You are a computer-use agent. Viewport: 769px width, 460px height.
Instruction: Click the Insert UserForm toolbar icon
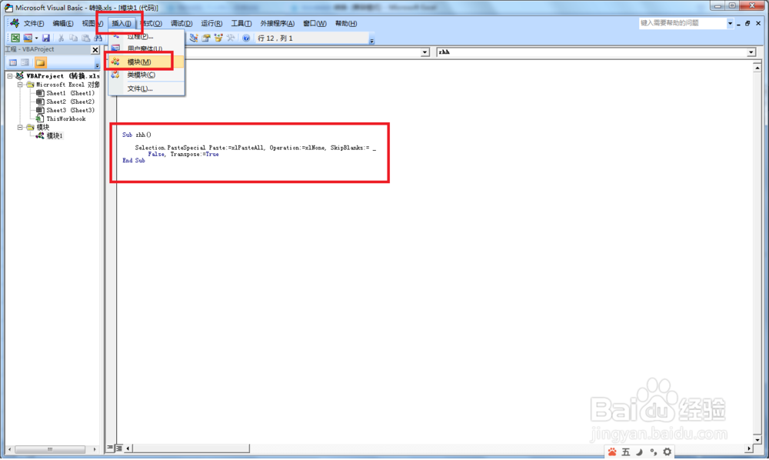28,38
